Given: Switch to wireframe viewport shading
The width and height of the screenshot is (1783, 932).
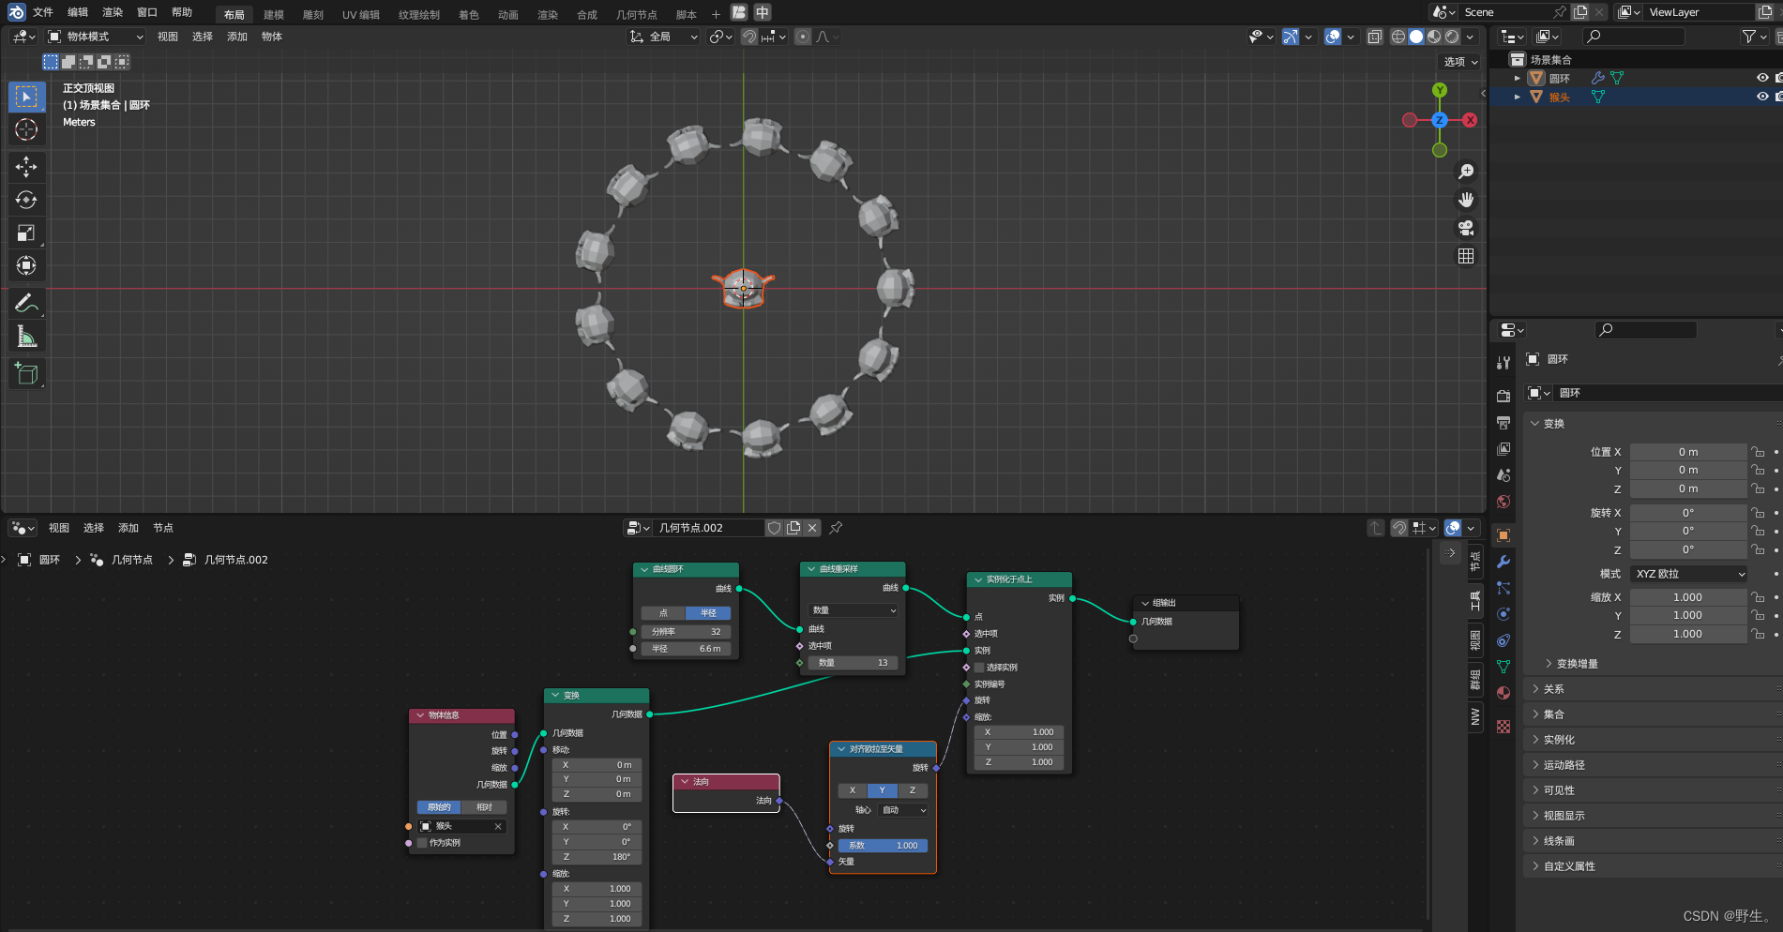Looking at the screenshot, I should [1398, 37].
